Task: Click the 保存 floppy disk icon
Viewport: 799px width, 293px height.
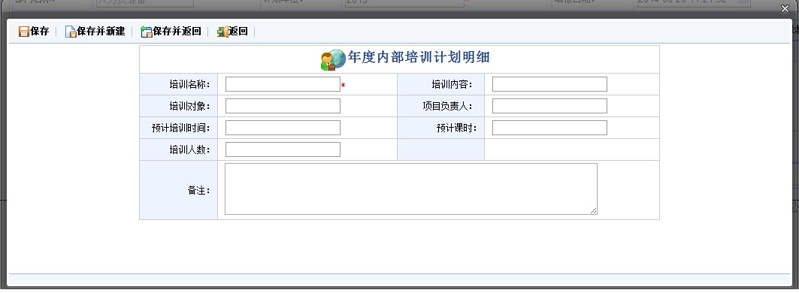Action: tap(23, 32)
